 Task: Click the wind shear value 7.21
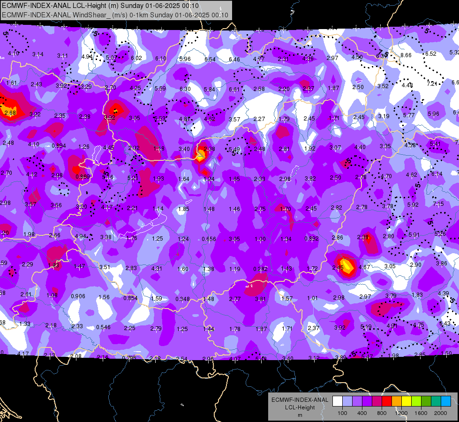click(x=432, y=84)
